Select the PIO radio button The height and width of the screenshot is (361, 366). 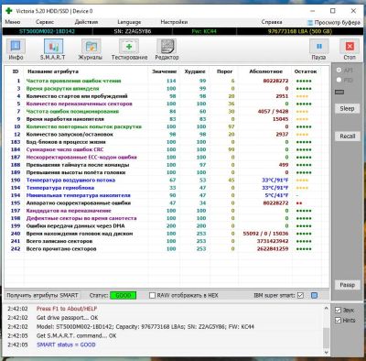coord(339,80)
